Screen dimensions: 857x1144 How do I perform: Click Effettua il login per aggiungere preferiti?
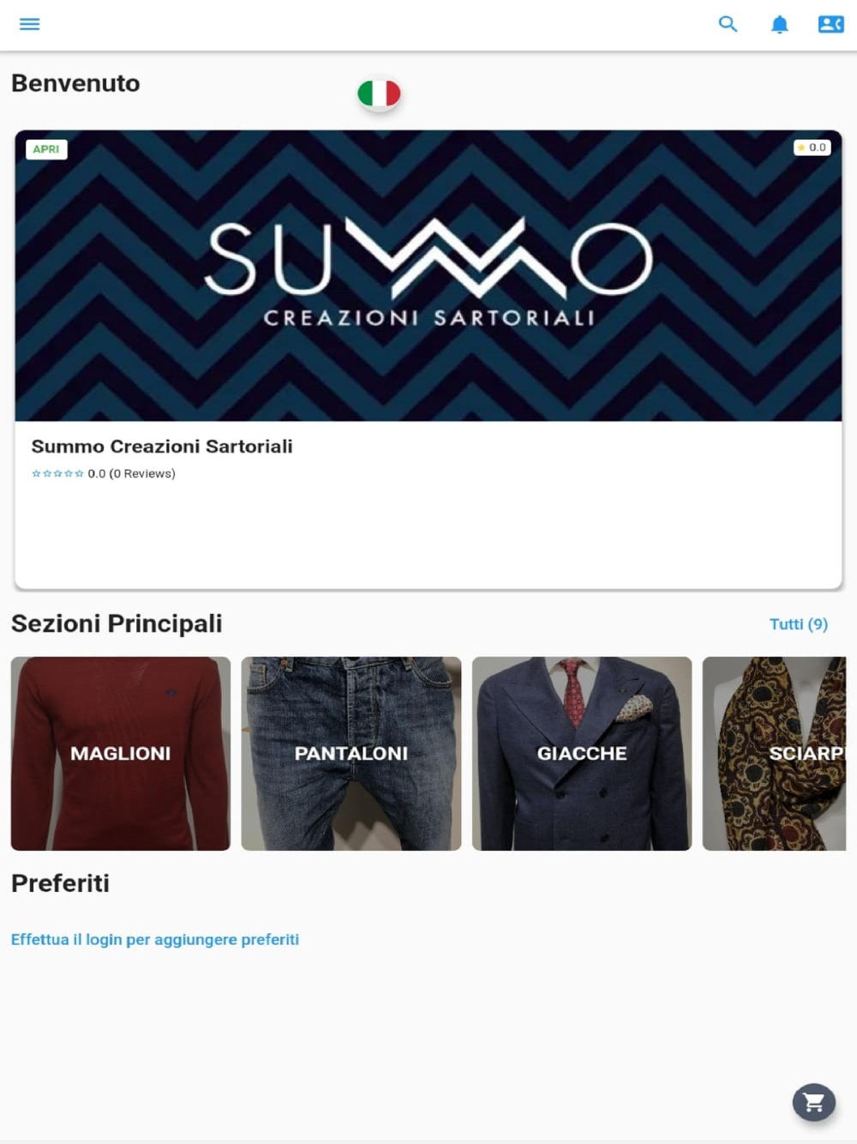[x=155, y=939]
